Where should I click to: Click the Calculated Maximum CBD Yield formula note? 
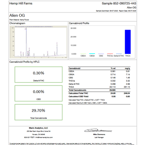88,103
